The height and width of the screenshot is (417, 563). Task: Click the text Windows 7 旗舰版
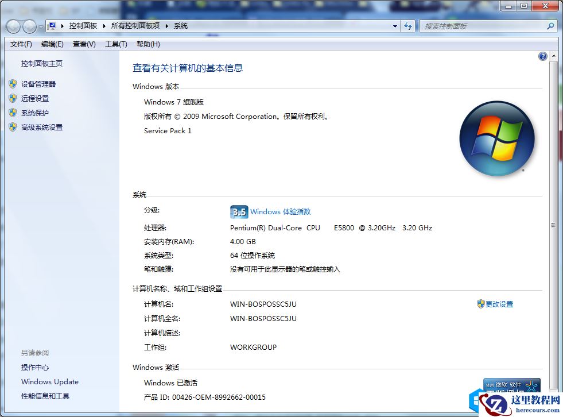(174, 102)
